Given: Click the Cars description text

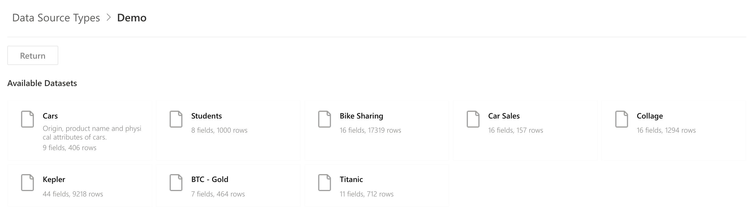Looking at the screenshot, I should point(92,133).
